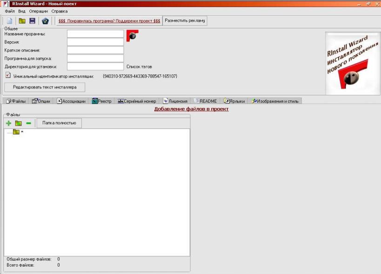
Task: Click the Добавление файлов в проект heading
Action: coord(191,109)
